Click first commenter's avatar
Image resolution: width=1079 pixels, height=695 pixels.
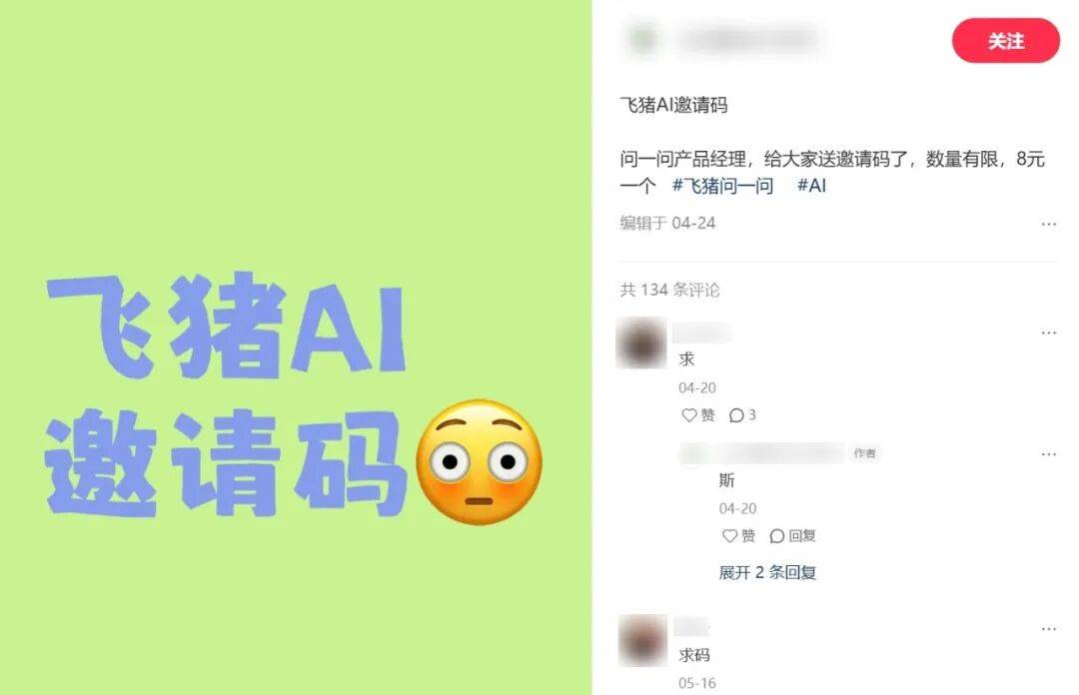point(641,343)
